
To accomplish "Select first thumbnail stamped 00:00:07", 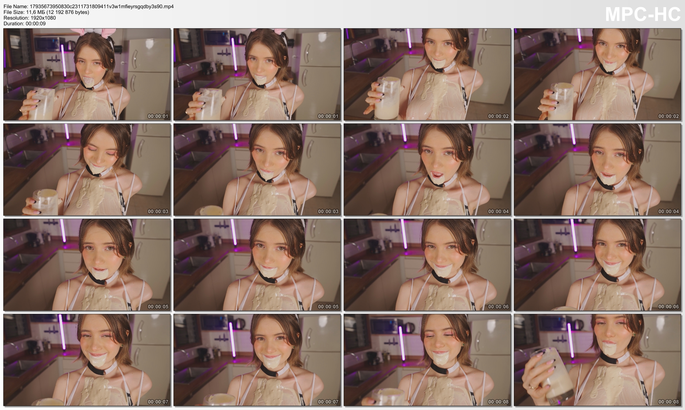I will coord(87,360).
